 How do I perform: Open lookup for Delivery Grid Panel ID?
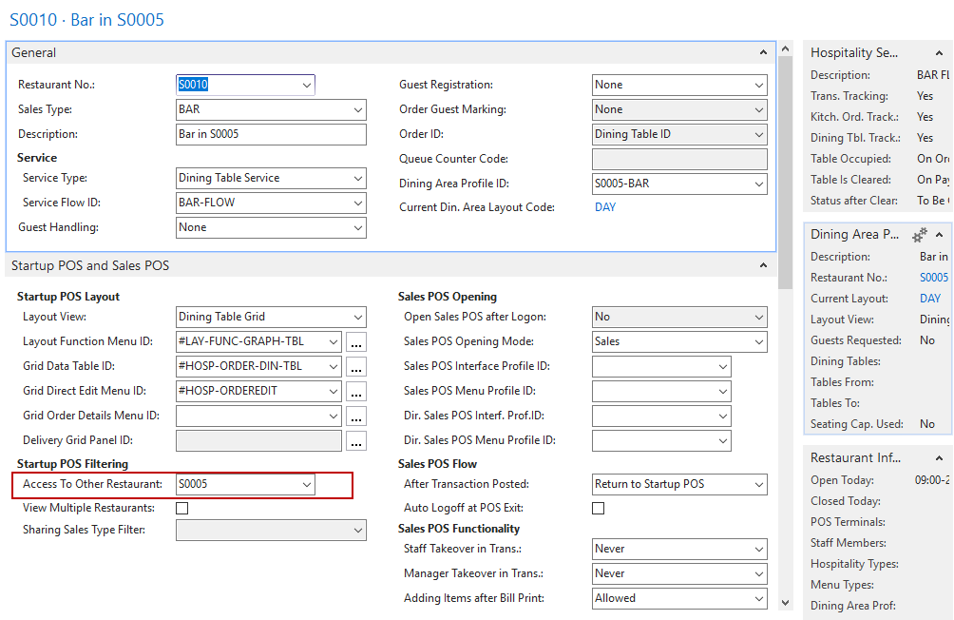click(356, 440)
